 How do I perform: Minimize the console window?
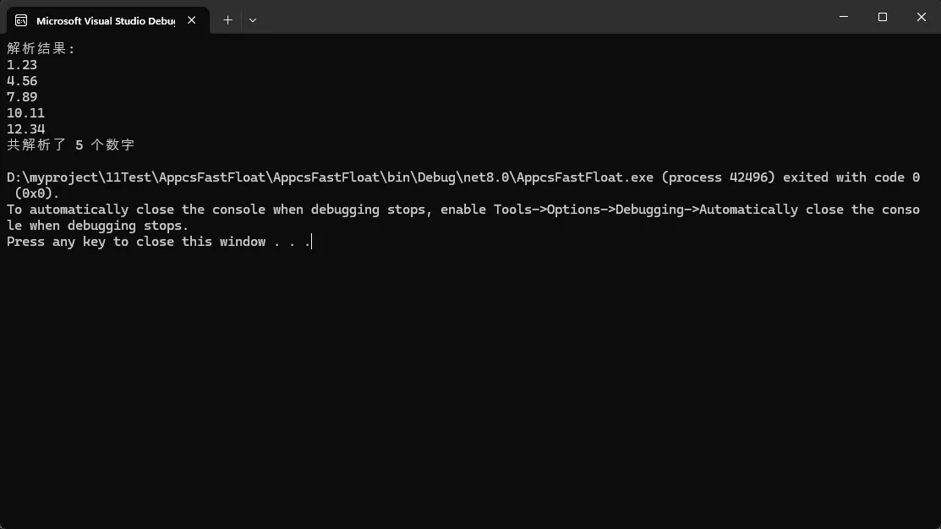point(844,17)
